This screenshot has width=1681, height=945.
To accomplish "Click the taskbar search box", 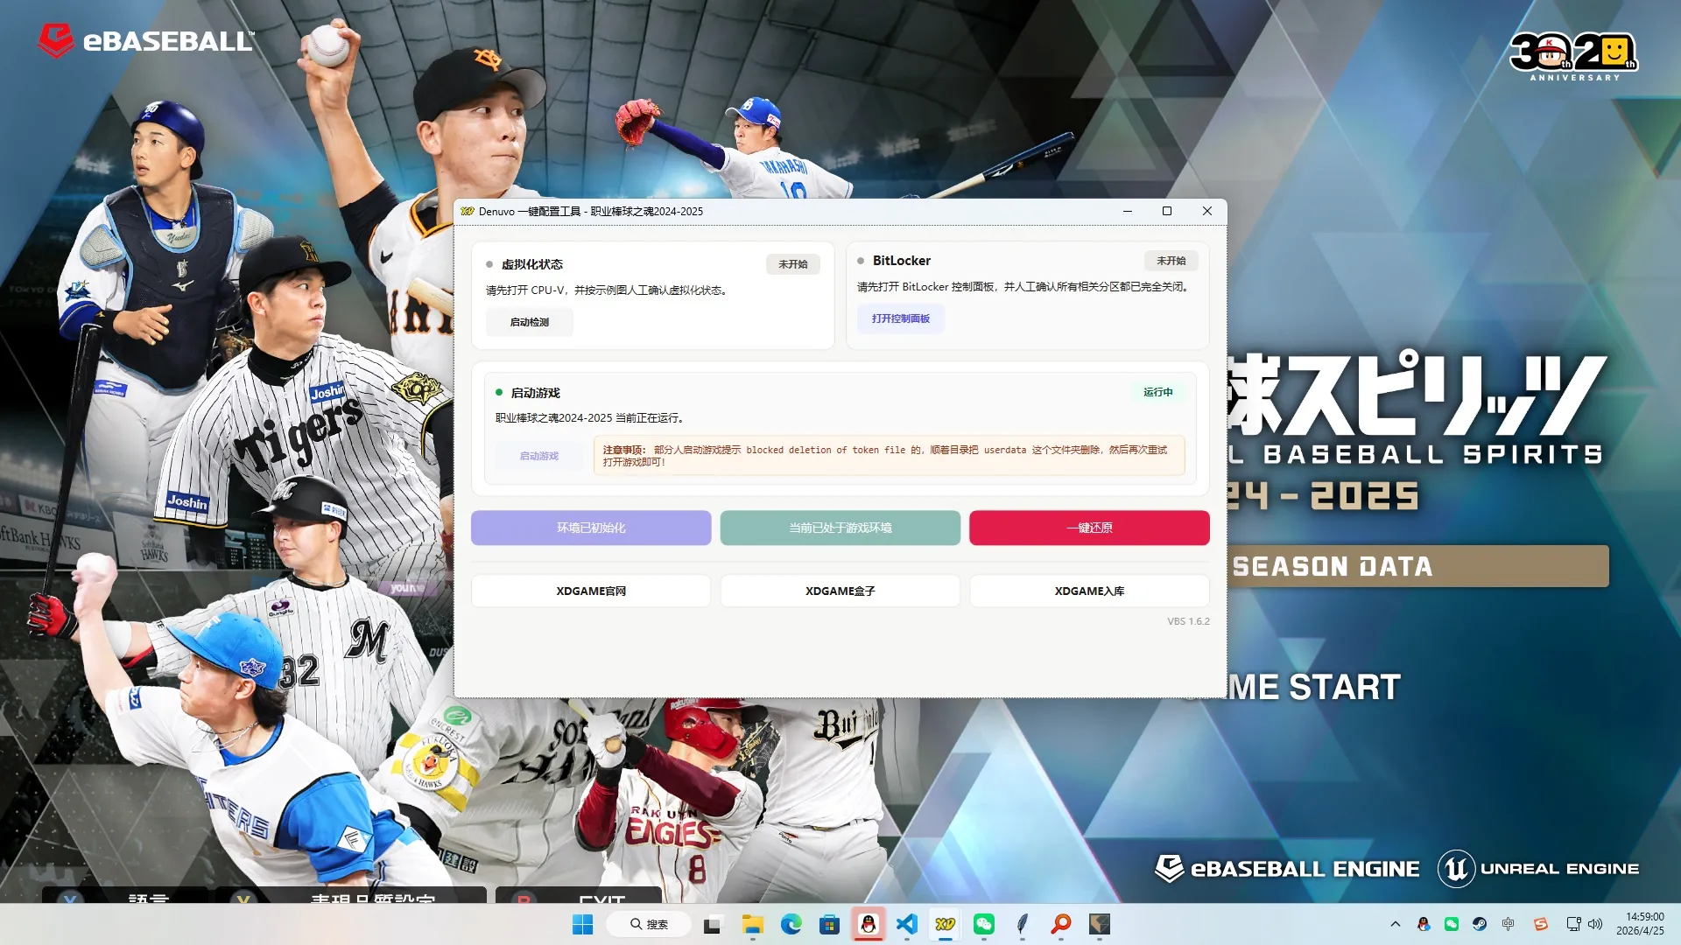I will click(x=648, y=924).
